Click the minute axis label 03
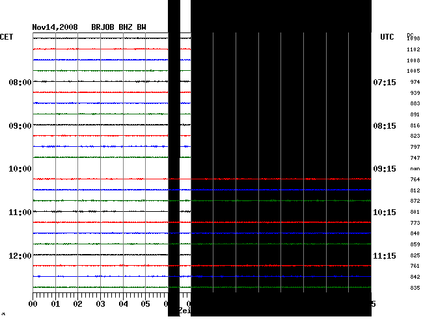 [100, 304]
